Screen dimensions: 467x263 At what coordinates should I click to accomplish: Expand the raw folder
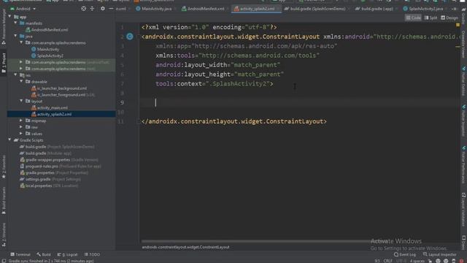point(21,127)
